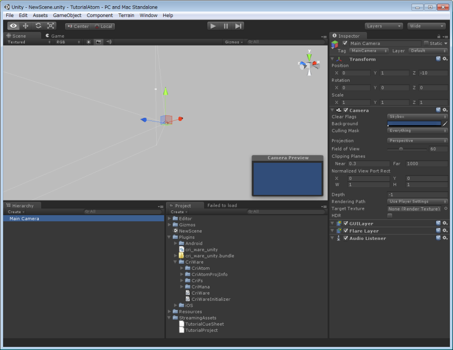
Task: Toggle Main Camera active checkbox
Action: click(344, 43)
